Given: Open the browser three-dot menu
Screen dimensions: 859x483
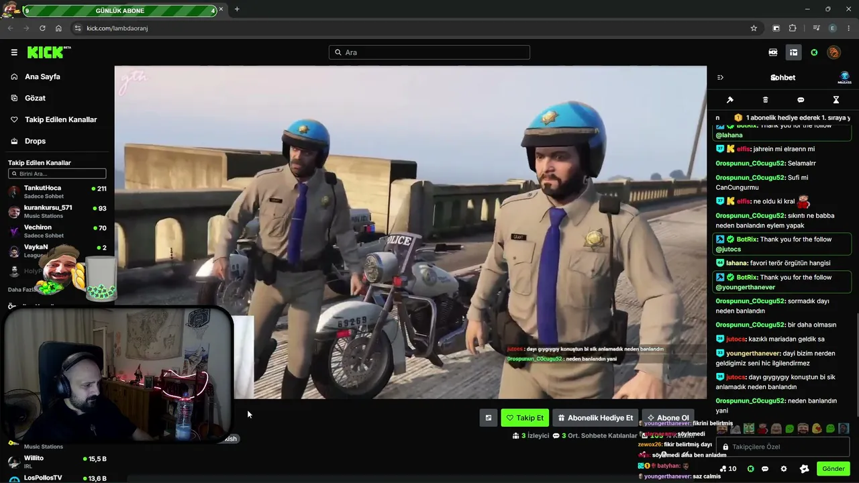Looking at the screenshot, I should [849, 28].
